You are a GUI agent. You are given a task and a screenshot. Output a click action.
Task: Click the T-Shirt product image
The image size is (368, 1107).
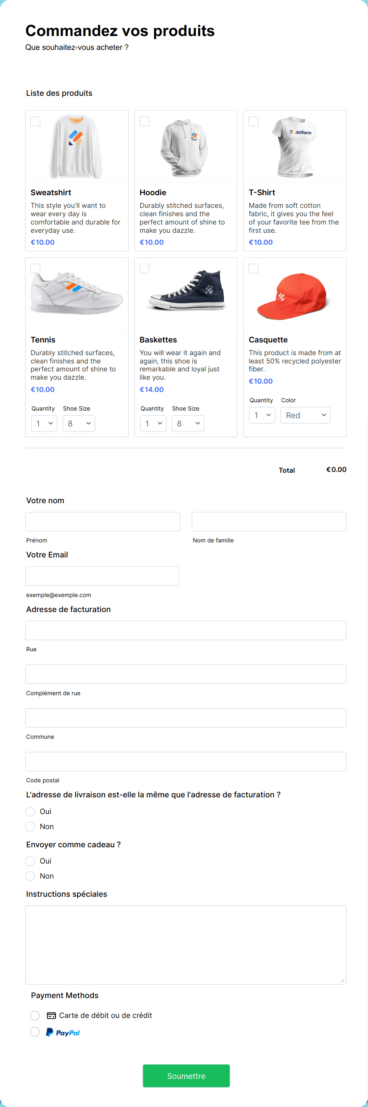(294, 146)
